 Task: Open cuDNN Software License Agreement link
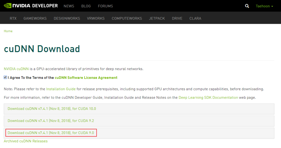coord(86,78)
